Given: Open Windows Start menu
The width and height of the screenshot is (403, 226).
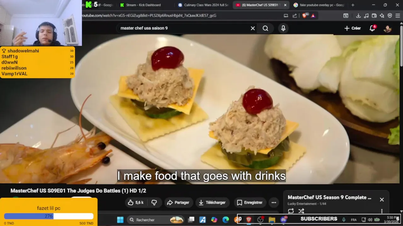Looking at the screenshot, I should pyautogui.click(x=120, y=220).
